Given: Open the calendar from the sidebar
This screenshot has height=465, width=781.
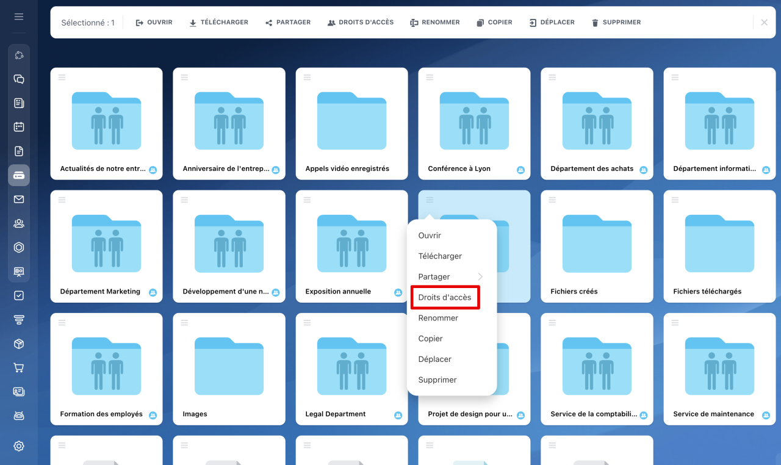Looking at the screenshot, I should [x=19, y=127].
